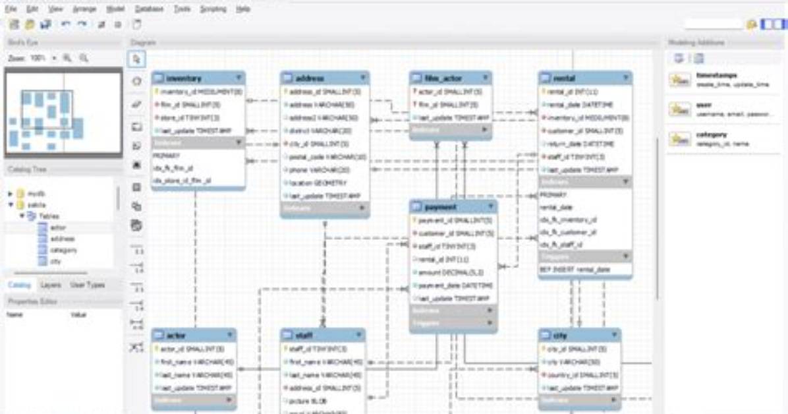Image resolution: width=788 pixels, height=414 pixels.
Task: Expand the mydb schema in Catalog Tree
Action: pyautogui.click(x=10, y=193)
